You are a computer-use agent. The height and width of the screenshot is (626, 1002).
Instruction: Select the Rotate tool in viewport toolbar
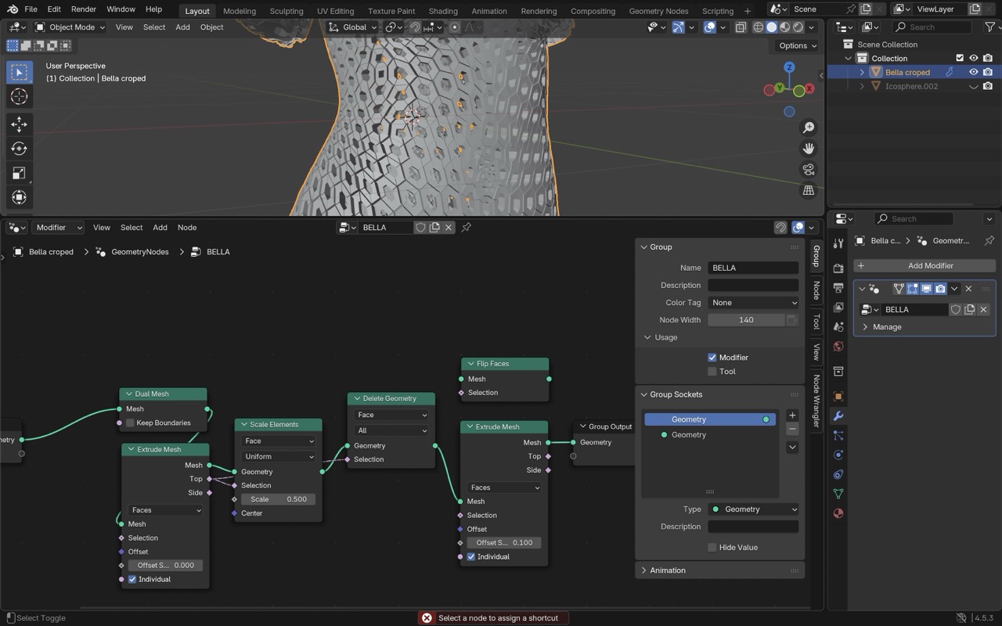(x=20, y=149)
